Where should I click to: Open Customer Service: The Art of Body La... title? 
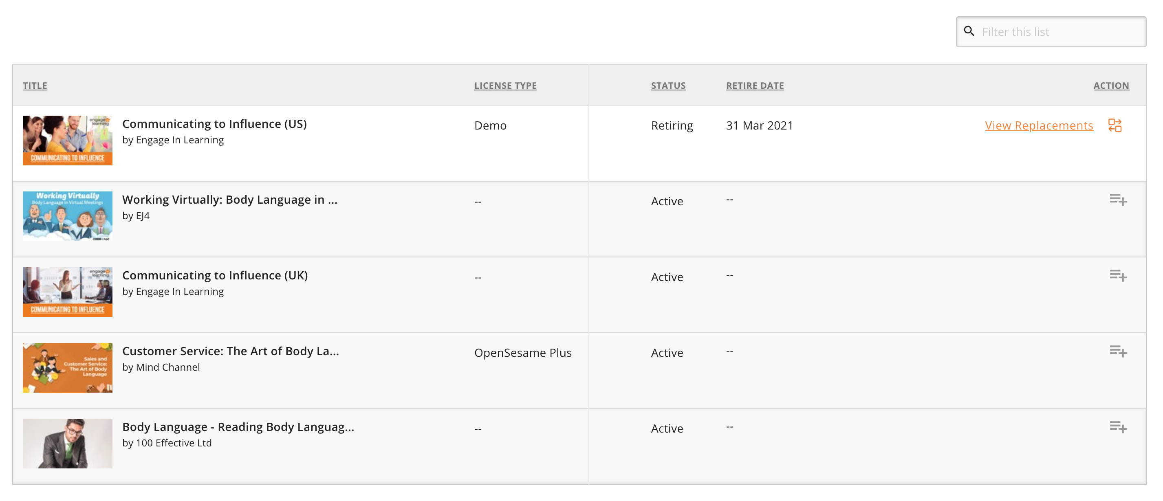[x=231, y=351]
